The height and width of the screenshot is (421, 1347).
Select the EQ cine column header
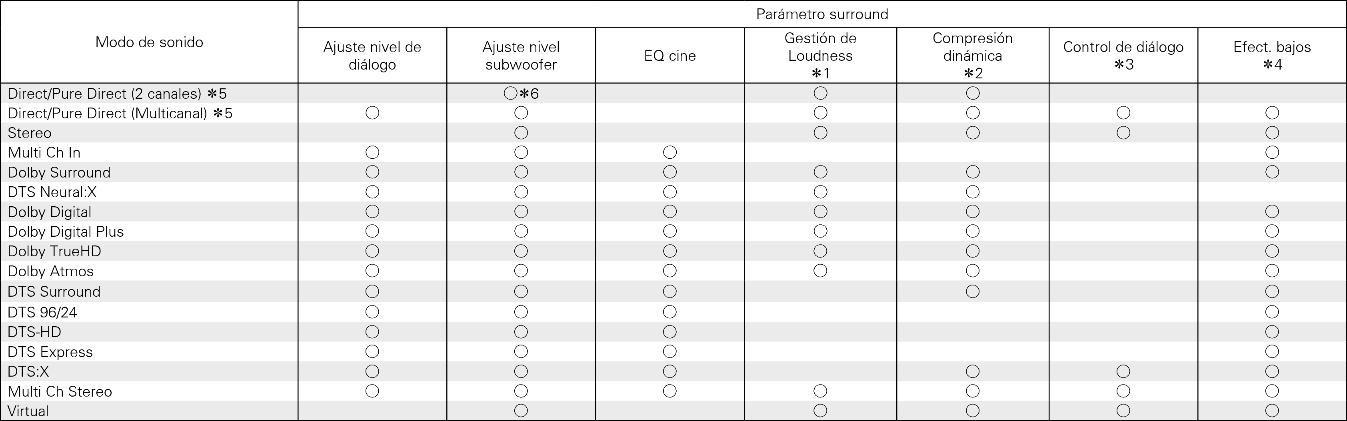670,56
